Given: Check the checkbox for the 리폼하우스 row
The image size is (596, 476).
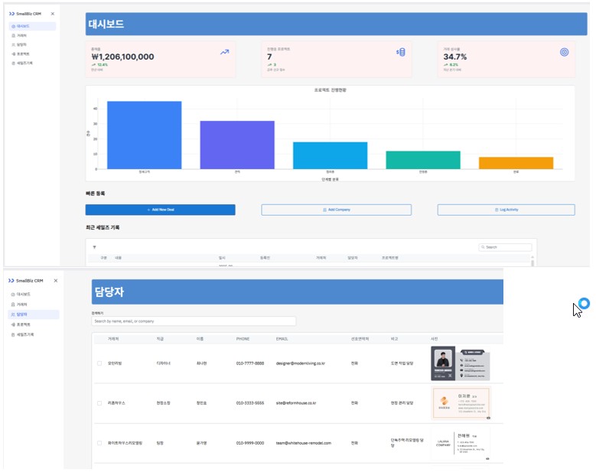Looking at the screenshot, I should pyautogui.click(x=99, y=403).
